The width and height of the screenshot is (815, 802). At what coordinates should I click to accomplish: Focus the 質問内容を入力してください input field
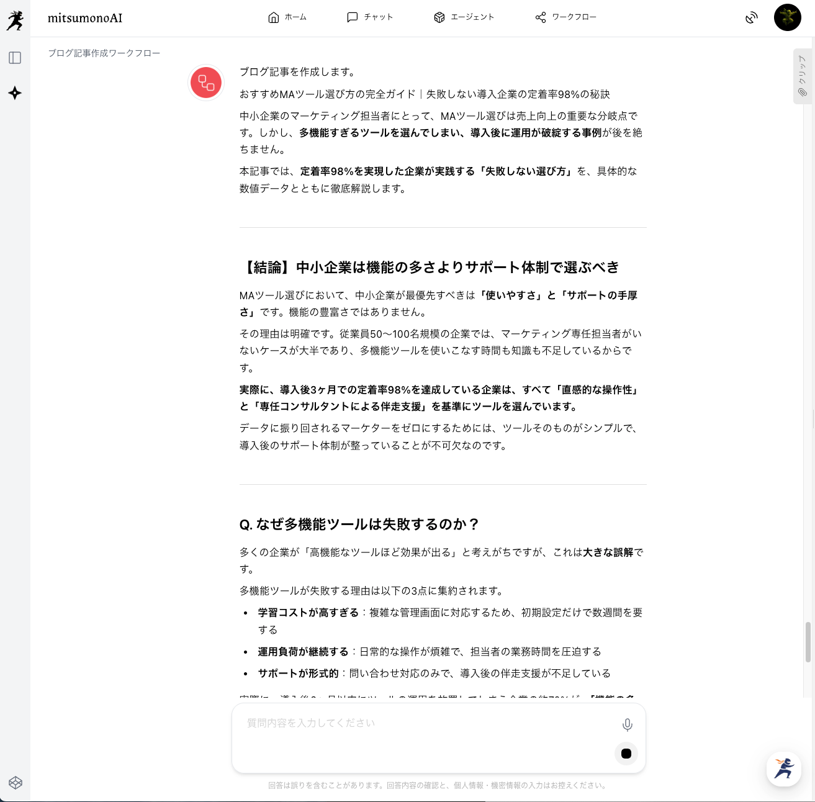(x=428, y=723)
